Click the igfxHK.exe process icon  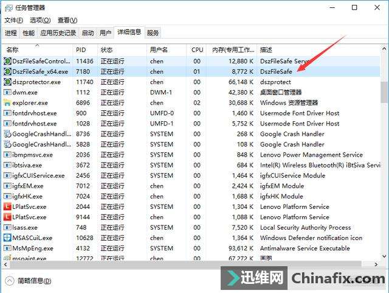point(7,196)
